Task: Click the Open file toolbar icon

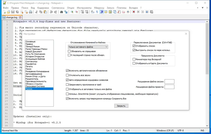Action: (x=8, y=12)
